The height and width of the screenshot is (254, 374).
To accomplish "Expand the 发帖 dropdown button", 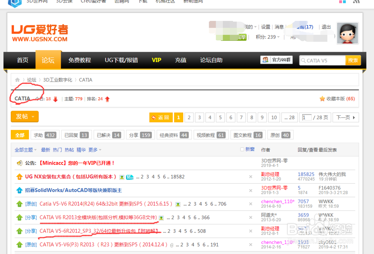I will (x=25, y=117).
